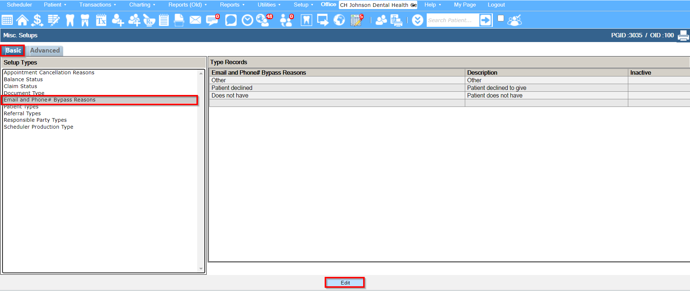Select Referral Types in Setup Types
The height and width of the screenshot is (291, 690).
click(22, 113)
